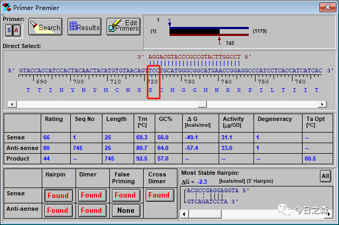Screen dimensions: 339x225
Task: Click the Sense Hairpin Found button
Action: click(59, 195)
